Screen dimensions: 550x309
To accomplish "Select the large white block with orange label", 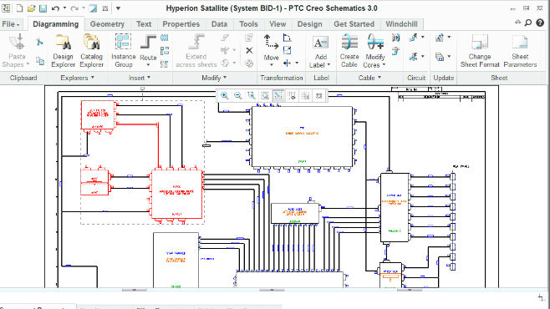I will click(302, 137).
